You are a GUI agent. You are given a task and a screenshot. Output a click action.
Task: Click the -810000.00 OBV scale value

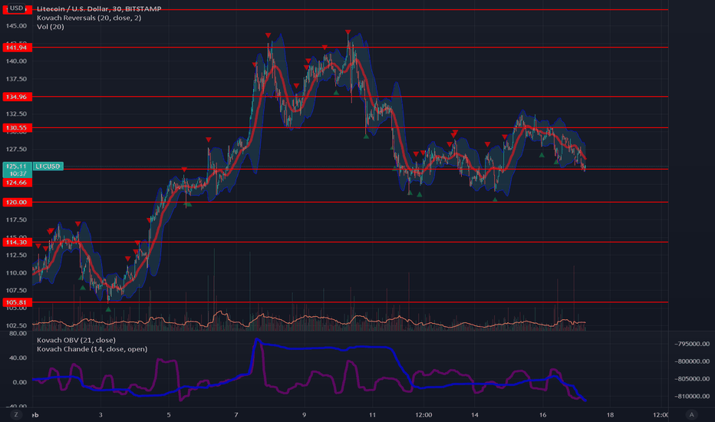pyautogui.click(x=692, y=396)
